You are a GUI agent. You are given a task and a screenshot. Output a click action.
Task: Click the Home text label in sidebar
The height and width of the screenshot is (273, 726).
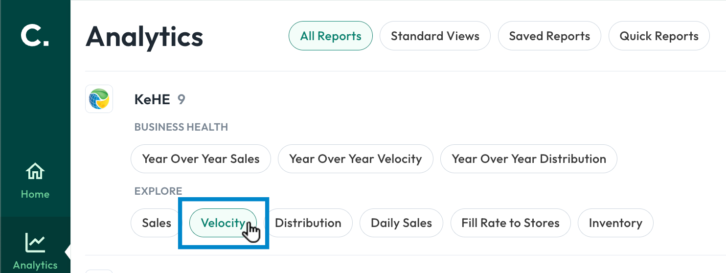(35, 194)
